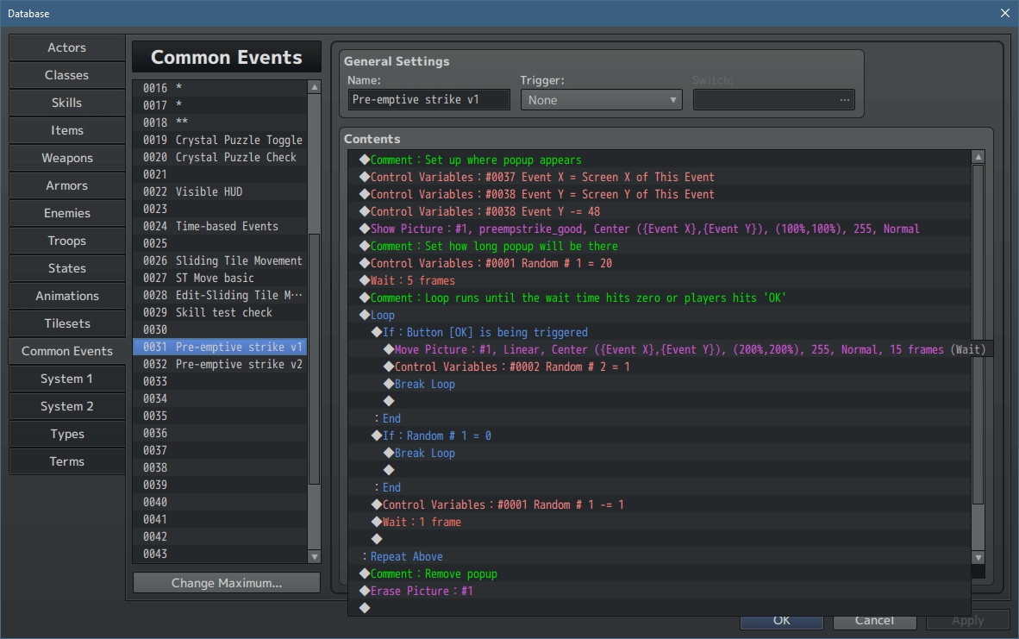This screenshot has width=1019, height=639.
Task: Select event 0032 Pre-emptive strike v2
Action: pyautogui.click(x=220, y=364)
